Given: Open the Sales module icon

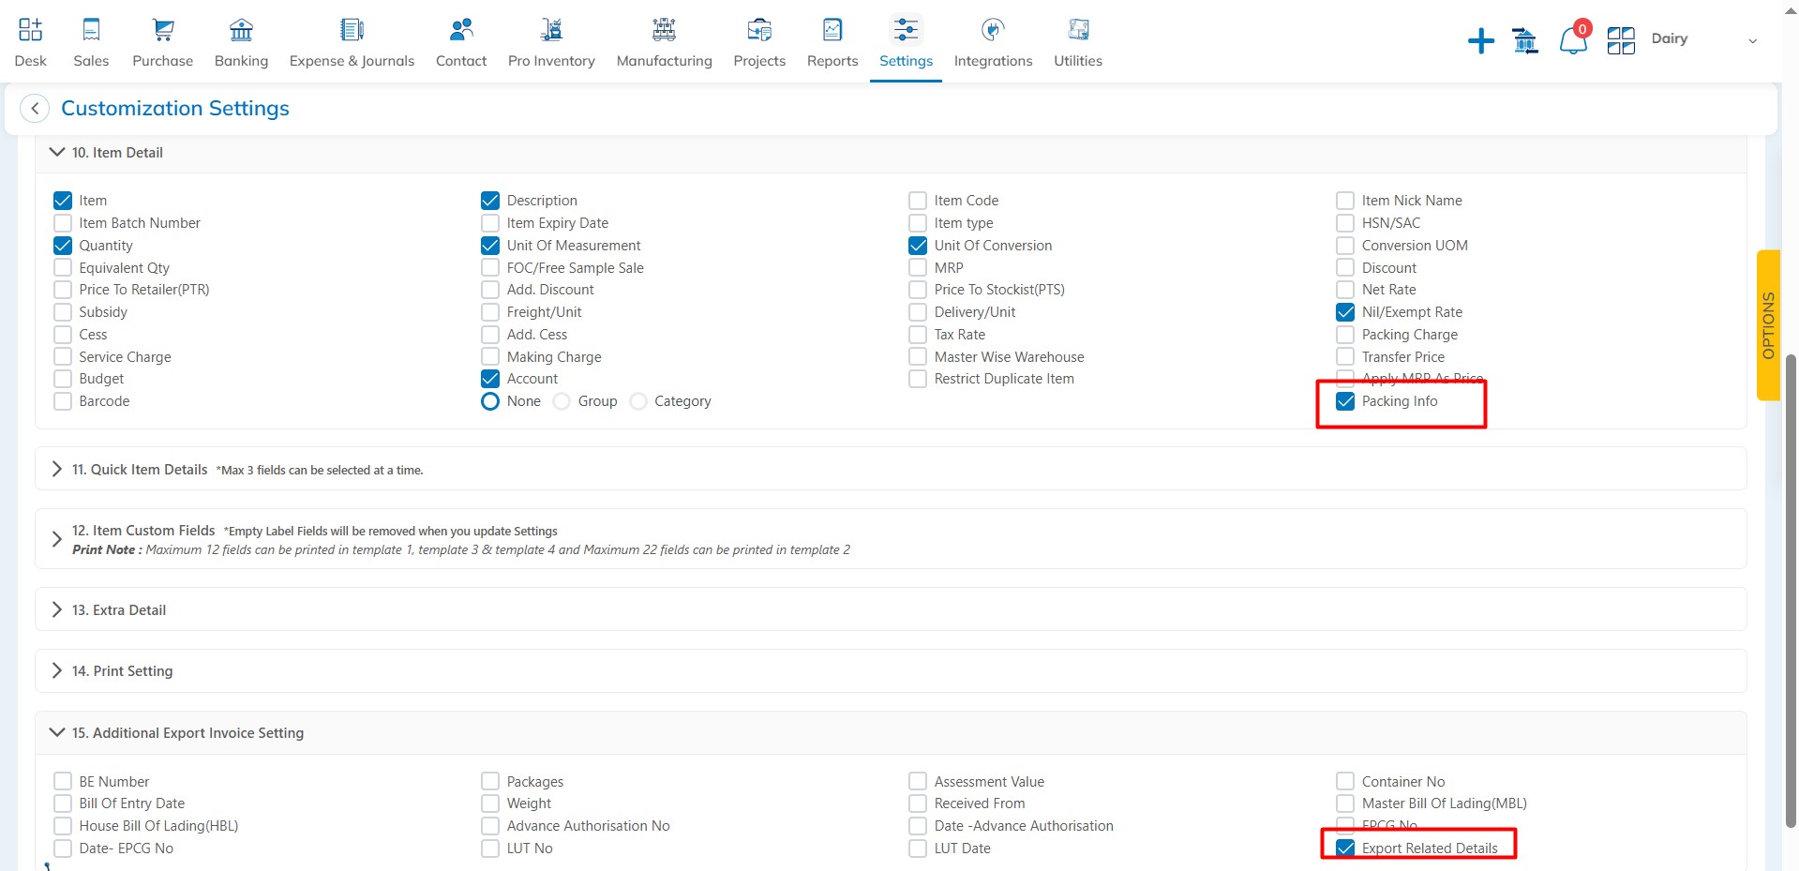Looking at the screenshot, I should click(x=91, y=30).
